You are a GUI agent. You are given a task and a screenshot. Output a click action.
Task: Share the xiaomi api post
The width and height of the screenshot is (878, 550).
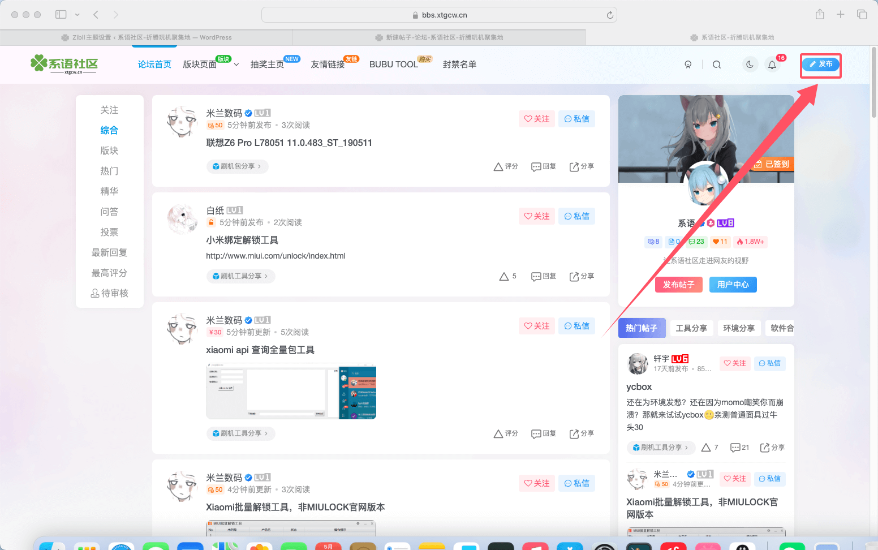pyautogui.click(x=582, y=433)
